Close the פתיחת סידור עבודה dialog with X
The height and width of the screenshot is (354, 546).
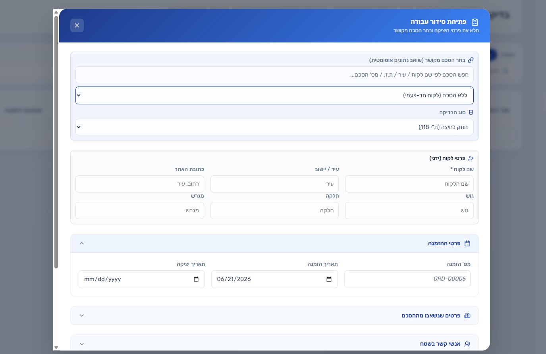[77, 25]
